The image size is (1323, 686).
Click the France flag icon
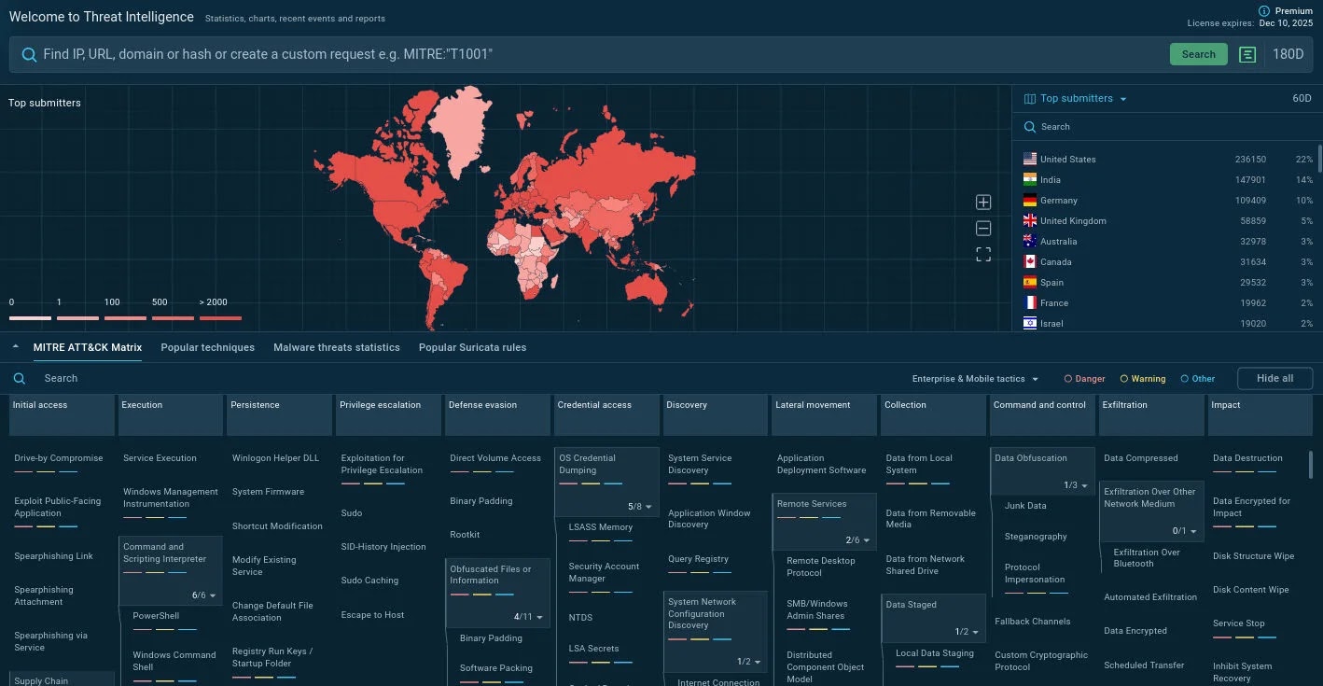click(x=1030, y=303)
